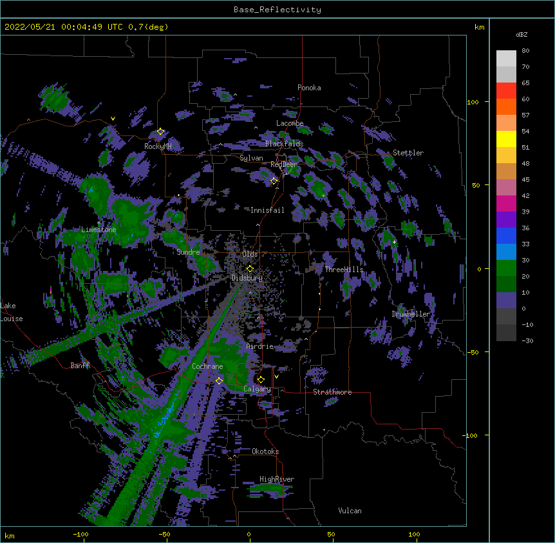Select the bright yellow 51-54 dBZ legend swatch
555x543 pixels.
[506, 139]
